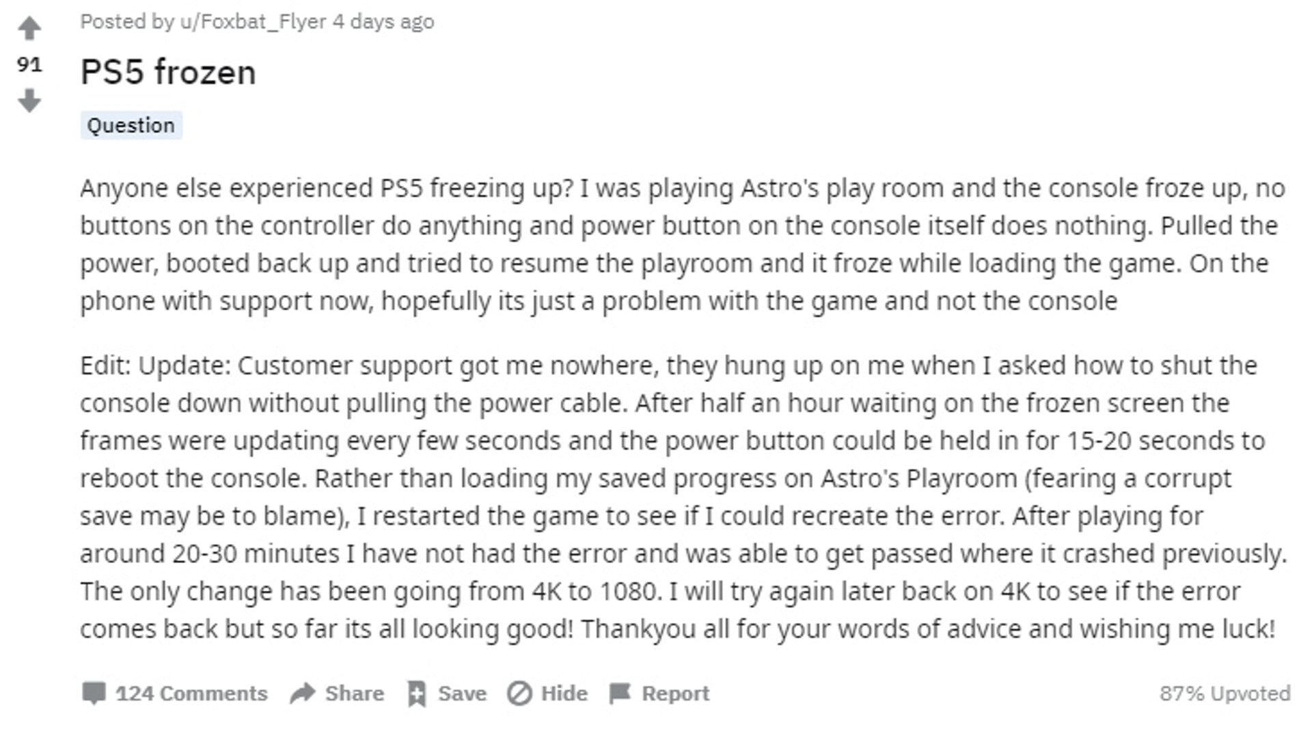
Task: Open the 124 Comments section
Action: point(191,694)
